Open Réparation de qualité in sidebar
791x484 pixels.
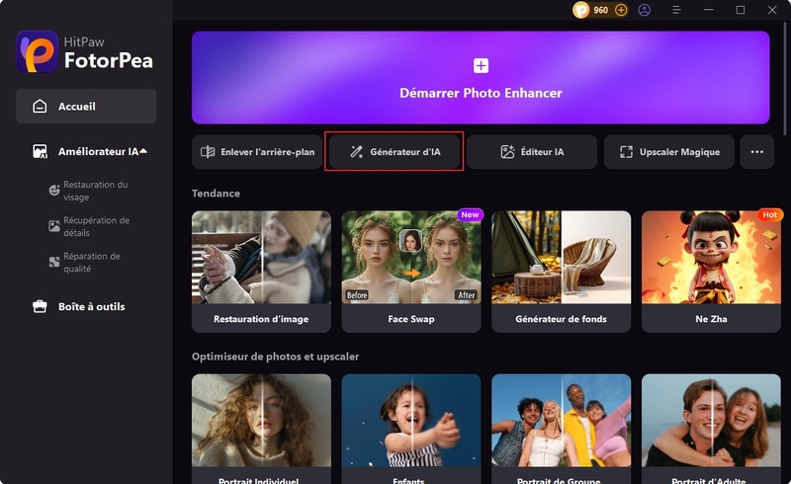[x=91, y=262]
